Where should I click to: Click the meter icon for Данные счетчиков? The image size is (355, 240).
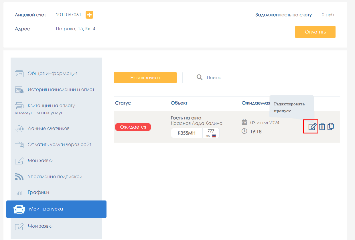[19, 129]
